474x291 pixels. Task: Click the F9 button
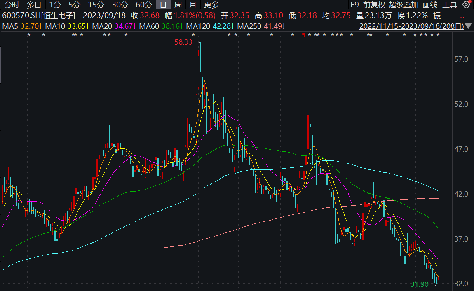[354, 5]
